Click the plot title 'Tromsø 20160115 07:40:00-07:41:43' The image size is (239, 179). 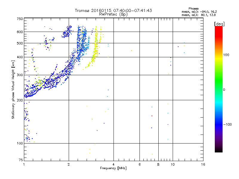(114, 10)
